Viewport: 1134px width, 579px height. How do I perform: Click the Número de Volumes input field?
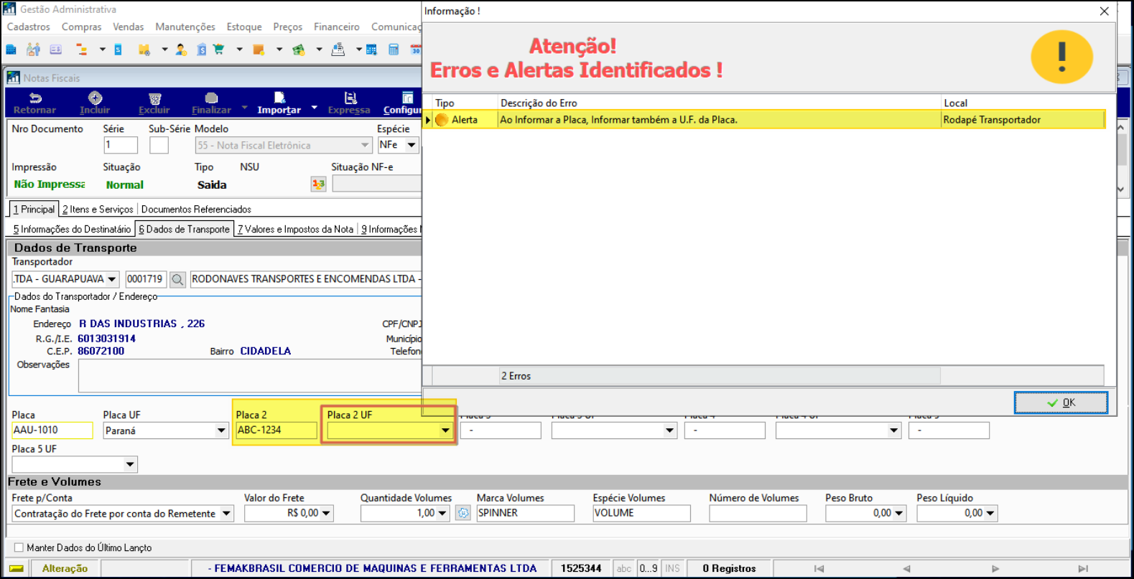[758, 513]
